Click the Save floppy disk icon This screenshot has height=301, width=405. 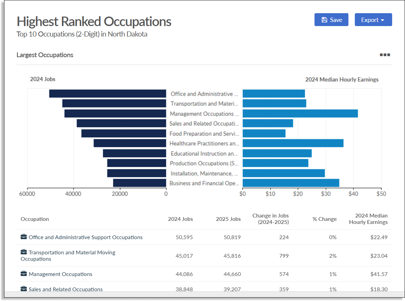pos(324,20)
